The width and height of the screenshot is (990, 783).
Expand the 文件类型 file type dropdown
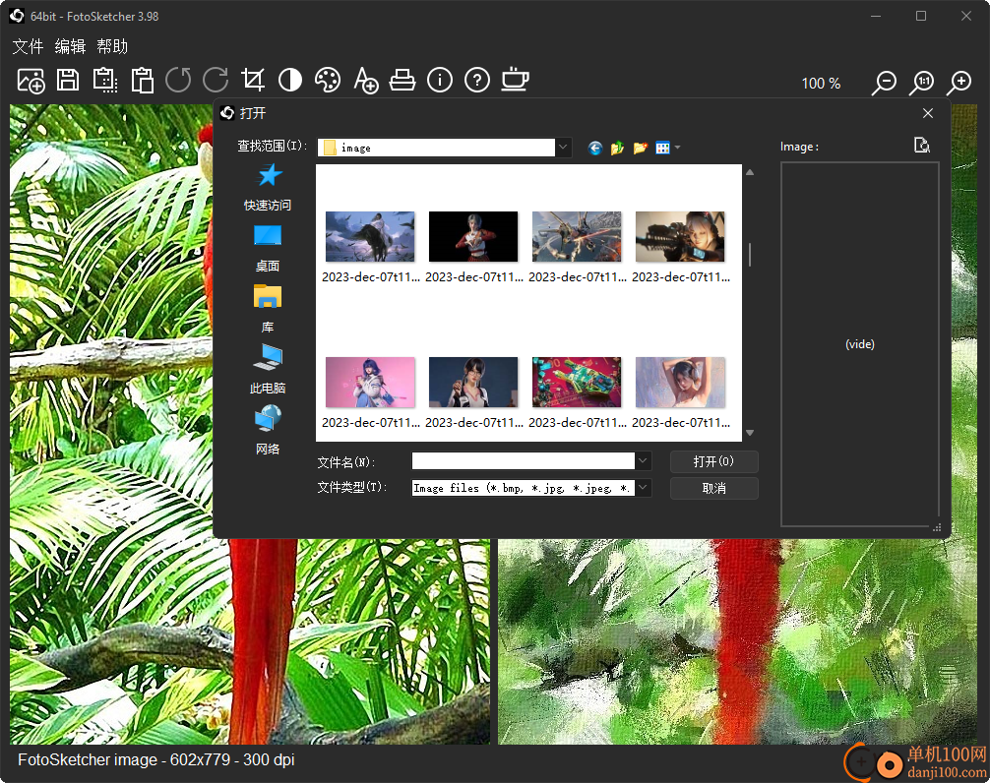(643, 488)
